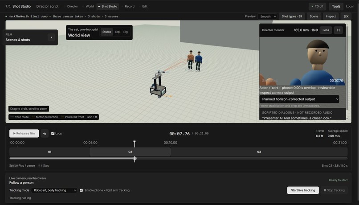Click the robocart in the world view
This screenshot has height=205, width=359.
pos(159,85)
